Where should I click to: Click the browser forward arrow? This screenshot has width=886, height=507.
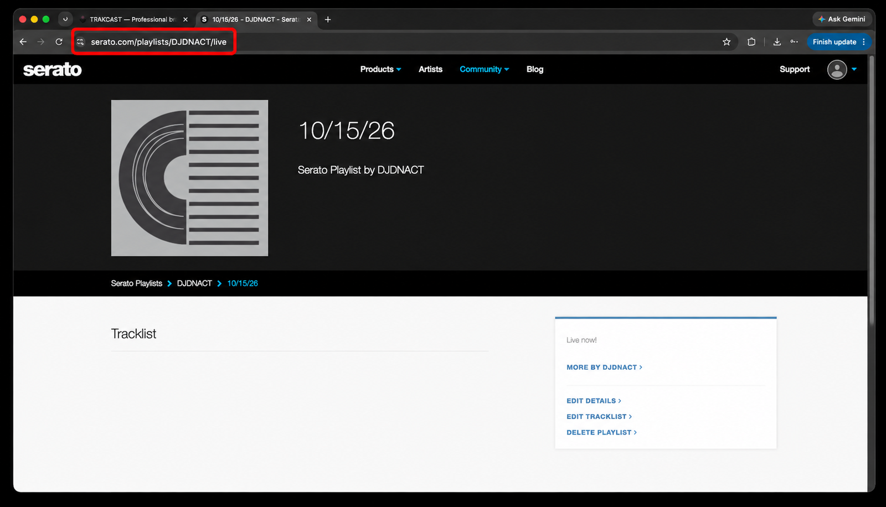40,42
